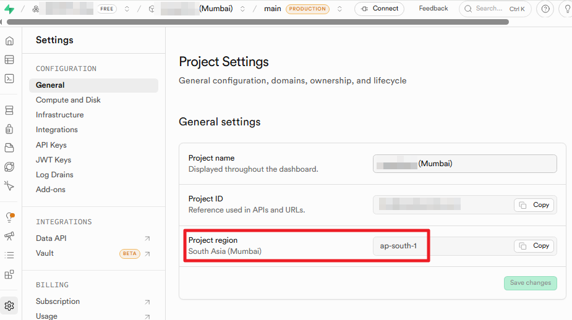Click the Project Settings heading

click(224, 62)
